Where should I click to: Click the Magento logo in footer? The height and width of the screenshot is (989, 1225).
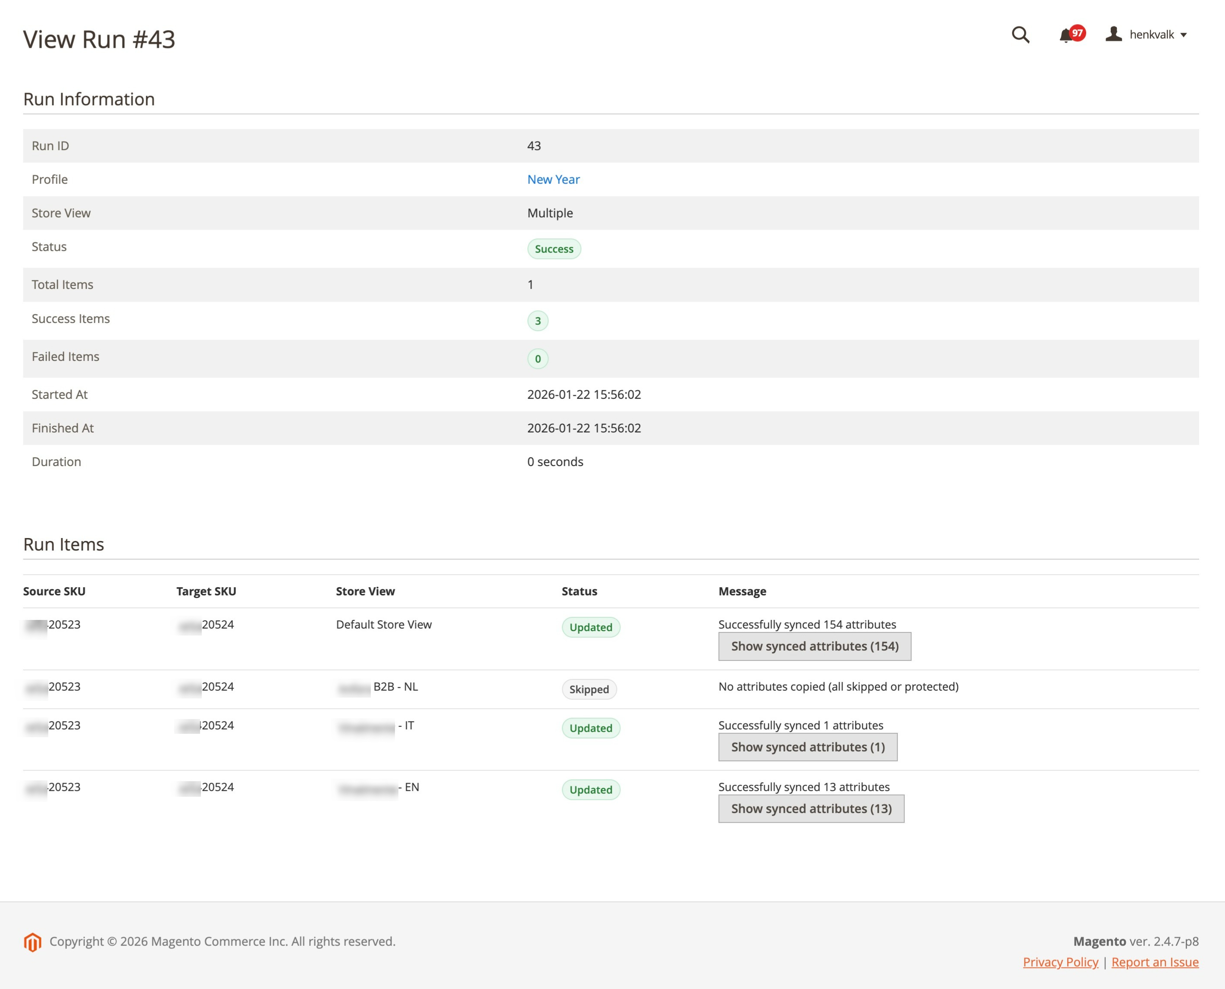32,942
